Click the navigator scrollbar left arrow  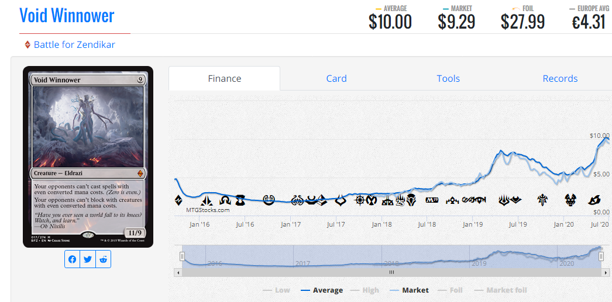[x=178, y=272]
